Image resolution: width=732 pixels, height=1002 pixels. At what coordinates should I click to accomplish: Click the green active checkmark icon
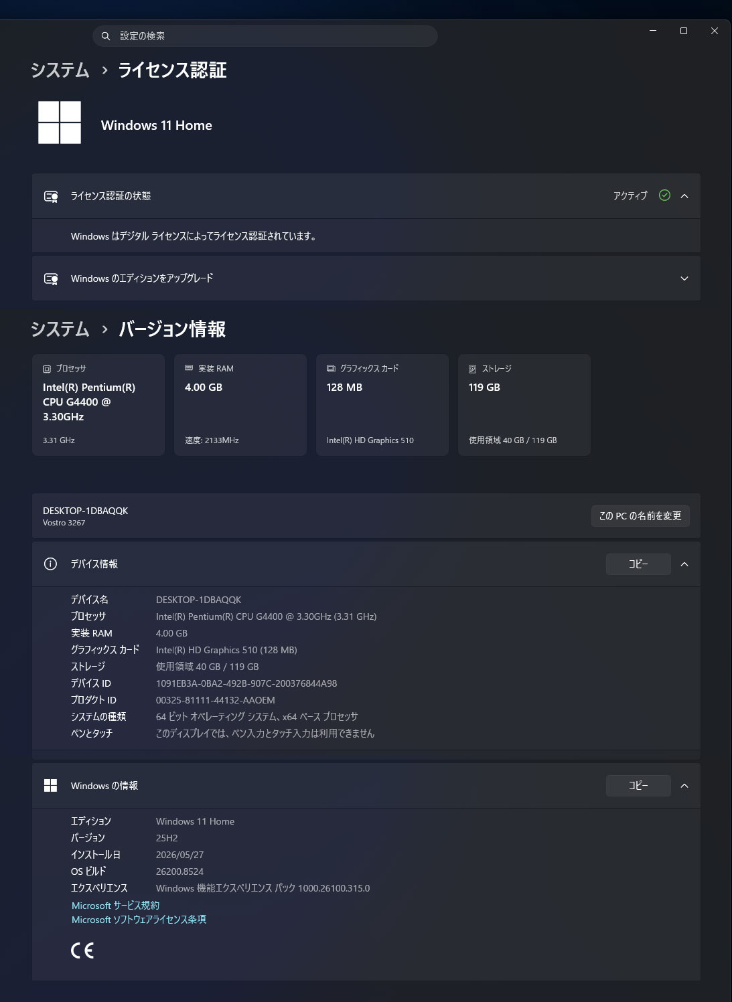(664, 195)
